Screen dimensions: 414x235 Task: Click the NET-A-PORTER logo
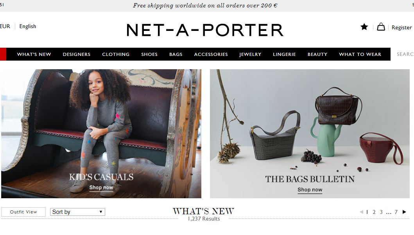click(205, 30)
